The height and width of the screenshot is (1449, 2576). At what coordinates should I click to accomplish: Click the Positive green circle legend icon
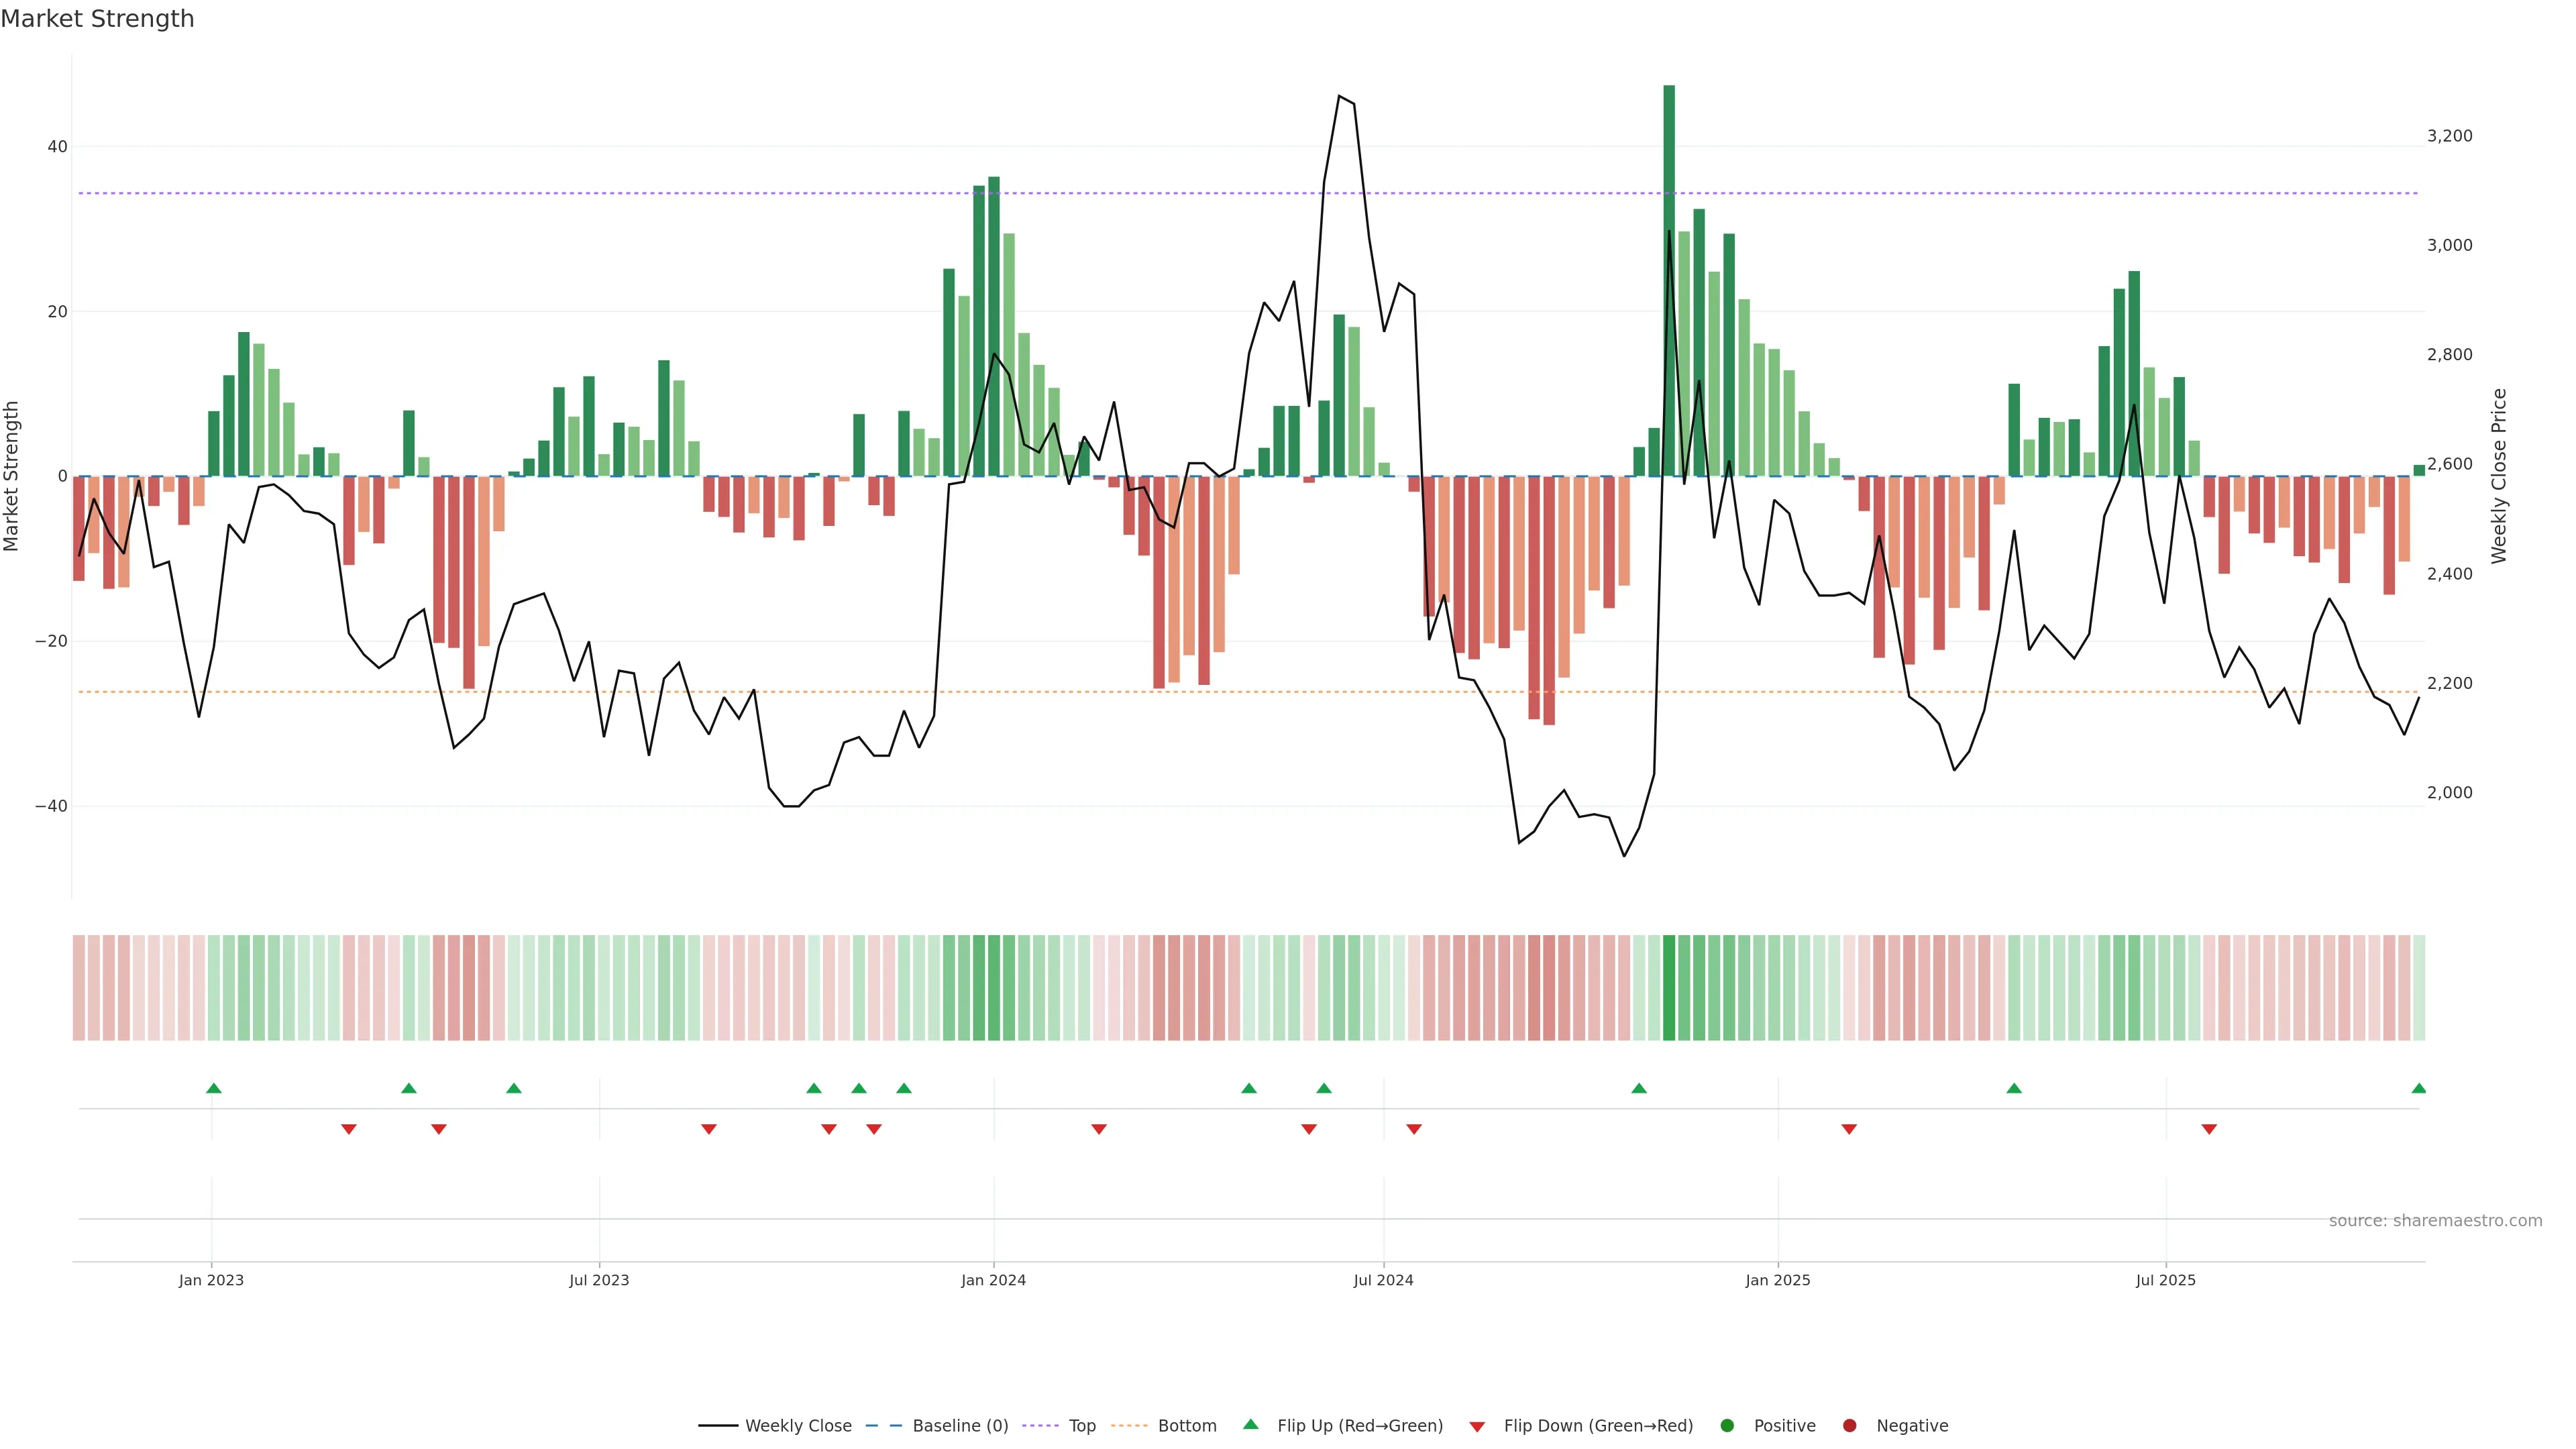[x=1727, y=1425]
